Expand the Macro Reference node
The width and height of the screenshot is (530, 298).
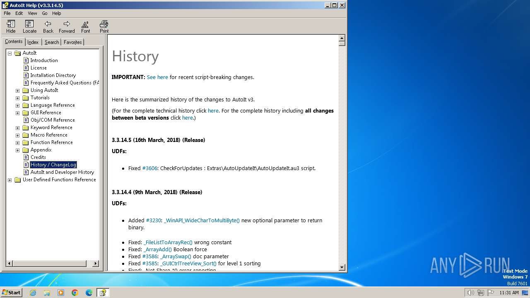click(17, 135)
